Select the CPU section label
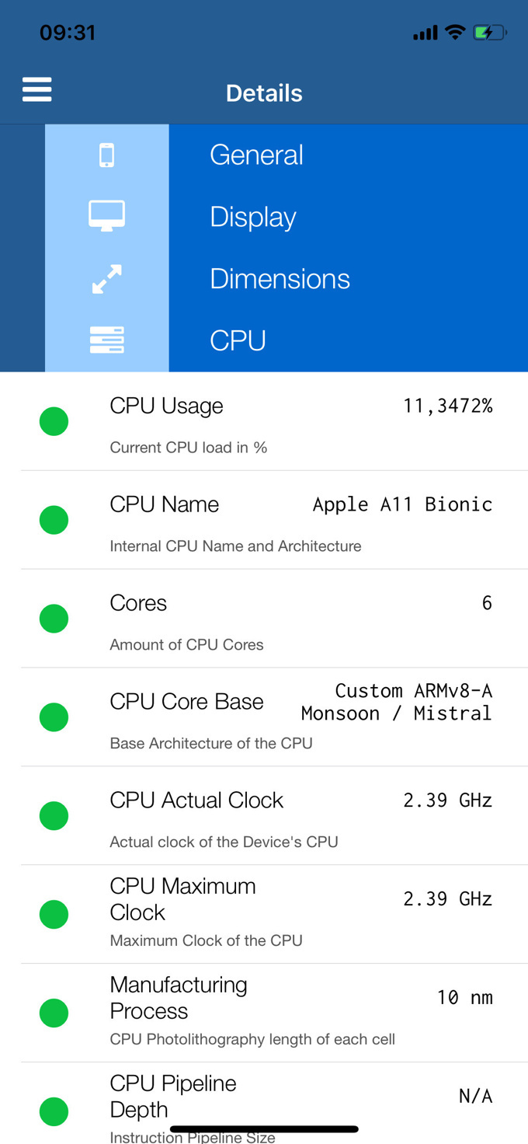Image resolution: width=528 pixels, height=1144 pixels. (238, 340)
